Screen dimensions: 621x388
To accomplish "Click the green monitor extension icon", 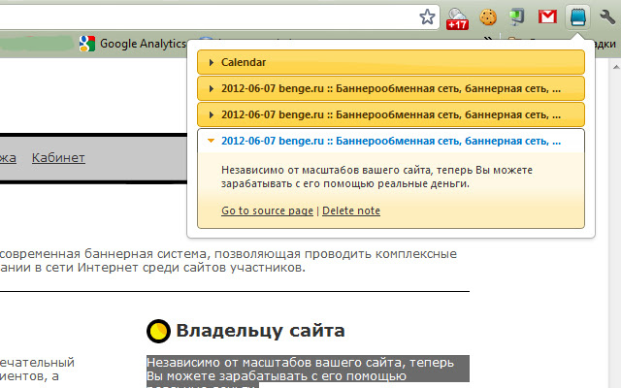I will click(x=516, y=17).
